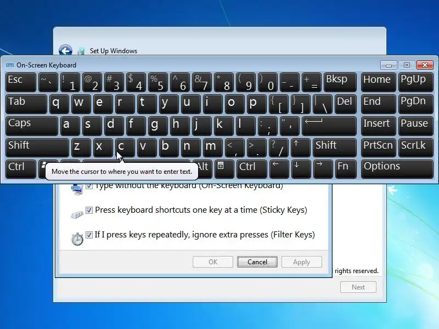The height and width of the screenshot is (329, 439).
Task: Click the left Shift key
Action: [37, 148]
